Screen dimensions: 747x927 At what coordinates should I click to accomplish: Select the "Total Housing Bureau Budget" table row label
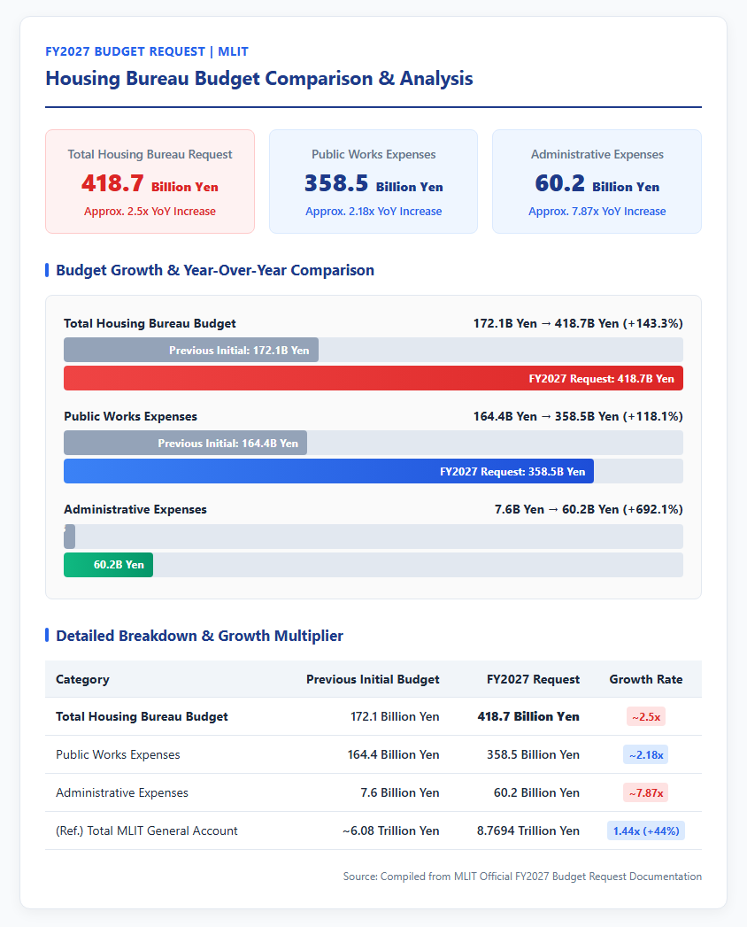[142, 716]
